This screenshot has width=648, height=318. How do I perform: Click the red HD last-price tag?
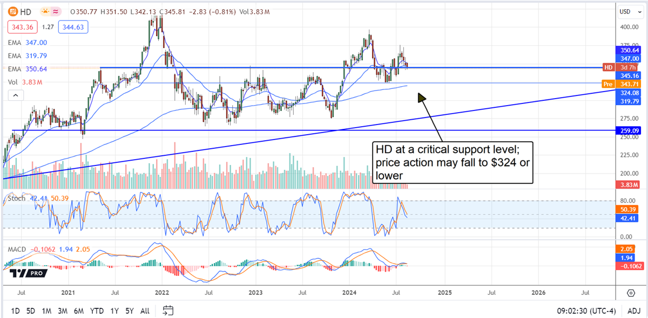click(608, 67)
